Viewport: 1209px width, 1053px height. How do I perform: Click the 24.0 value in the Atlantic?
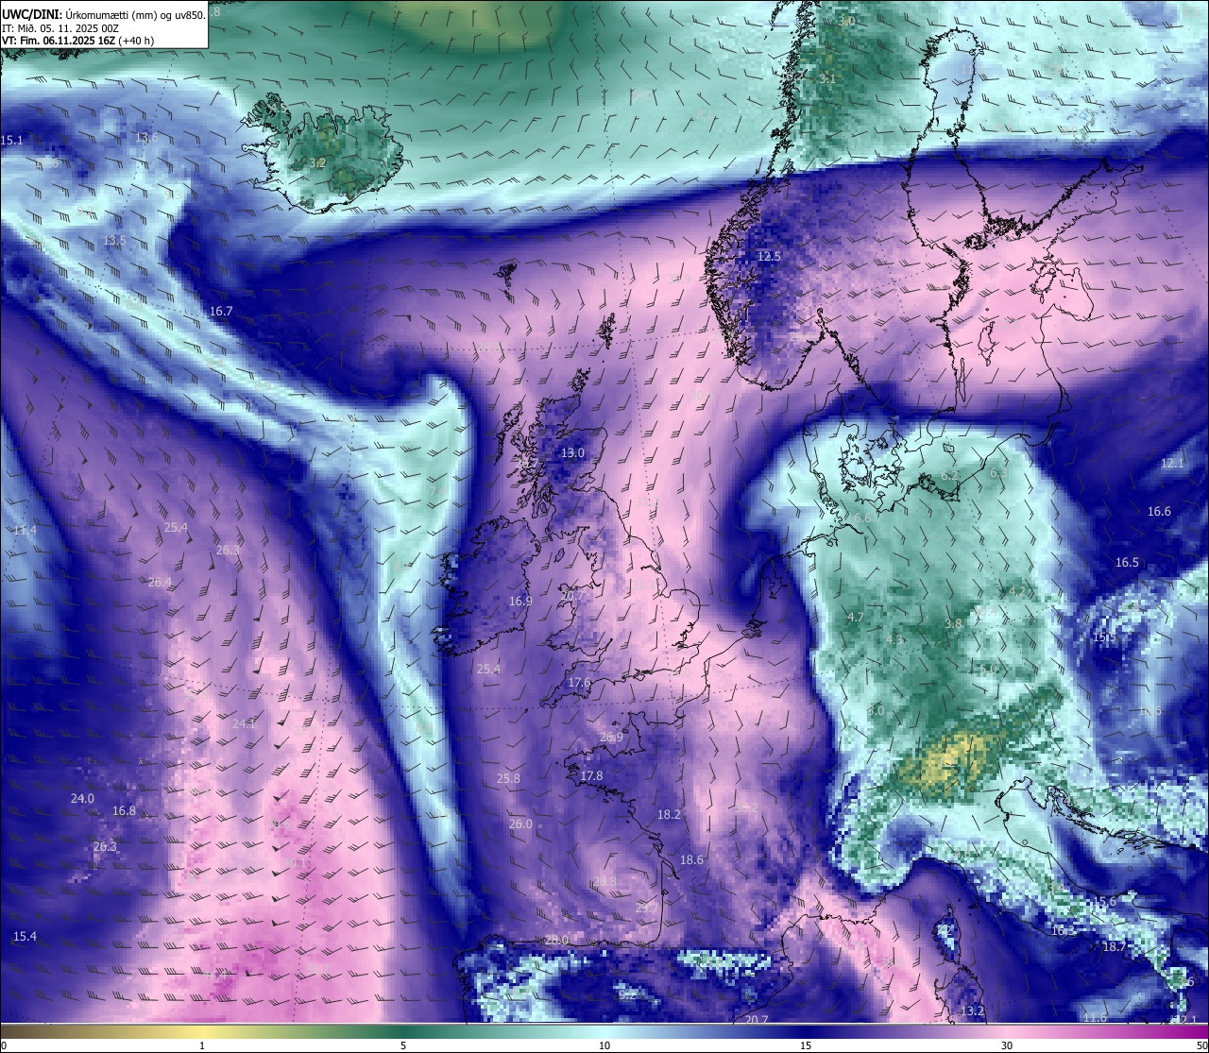pyautogui.click(x=82, y=798)
